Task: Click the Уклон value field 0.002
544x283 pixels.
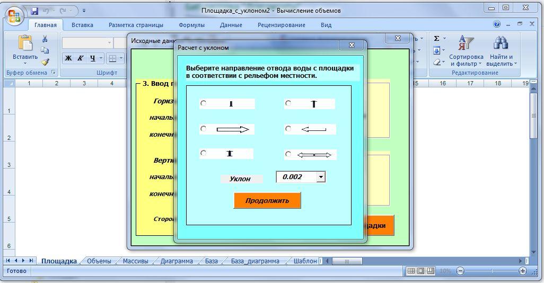Action: pyautogui.click(x=296, y=177)
